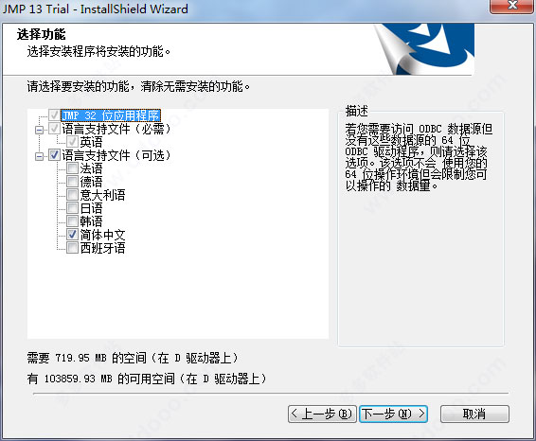Close the InstallShield Wizard window
This screenshot has height=441, width=536.
point(511,6)
